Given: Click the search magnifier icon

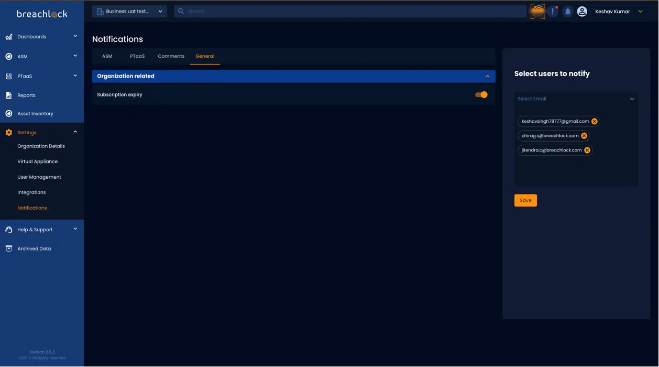Looking at the screenshot, I should coord(181,11).
